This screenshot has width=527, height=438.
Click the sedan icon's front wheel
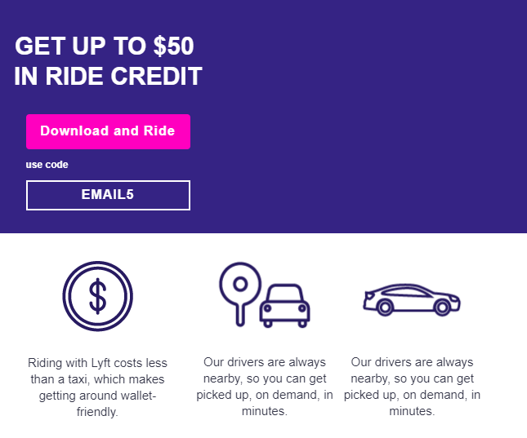[x=442, y=307]
